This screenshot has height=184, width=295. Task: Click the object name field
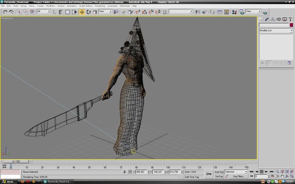tap(274, 25)
